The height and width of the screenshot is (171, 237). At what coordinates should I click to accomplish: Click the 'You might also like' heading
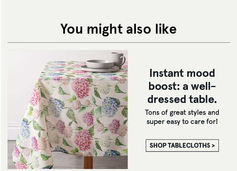[118, 29]
